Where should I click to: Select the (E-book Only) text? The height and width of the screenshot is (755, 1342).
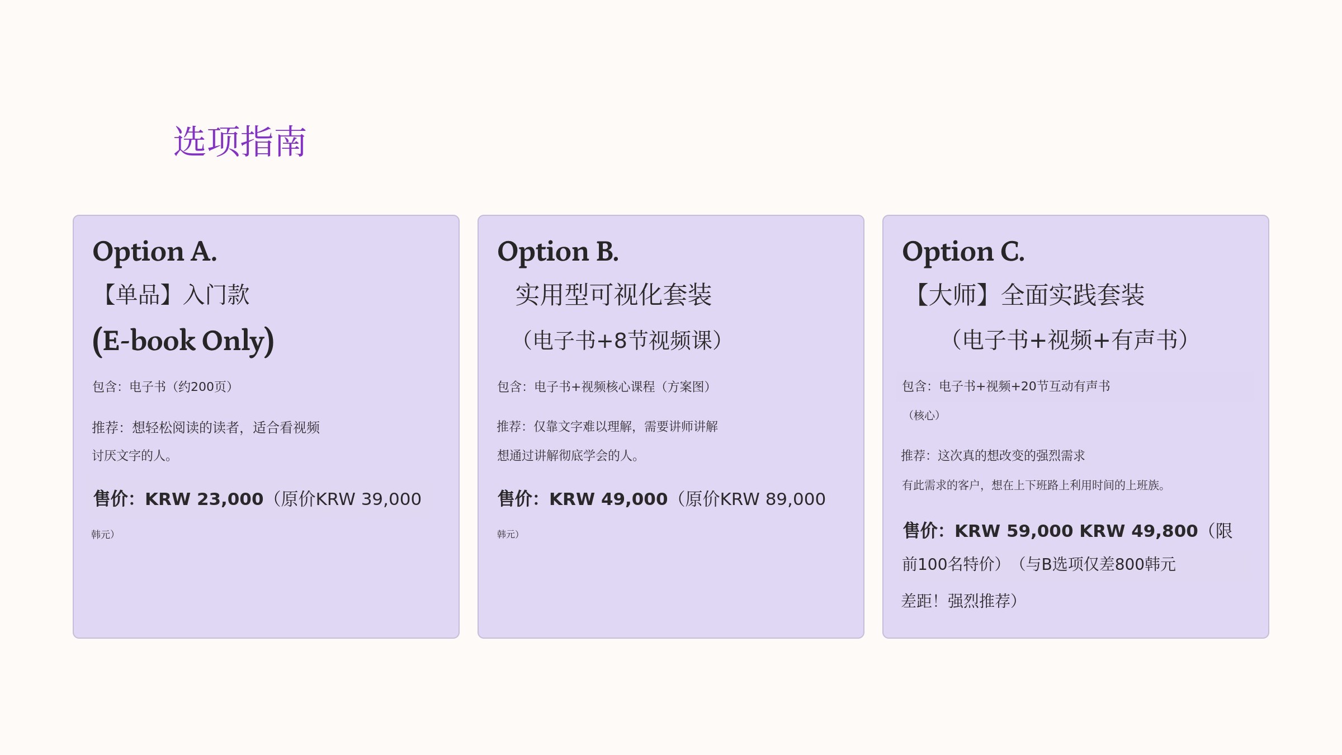point(183,341)
